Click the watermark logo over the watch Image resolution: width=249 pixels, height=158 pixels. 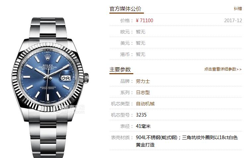point(70,109)
